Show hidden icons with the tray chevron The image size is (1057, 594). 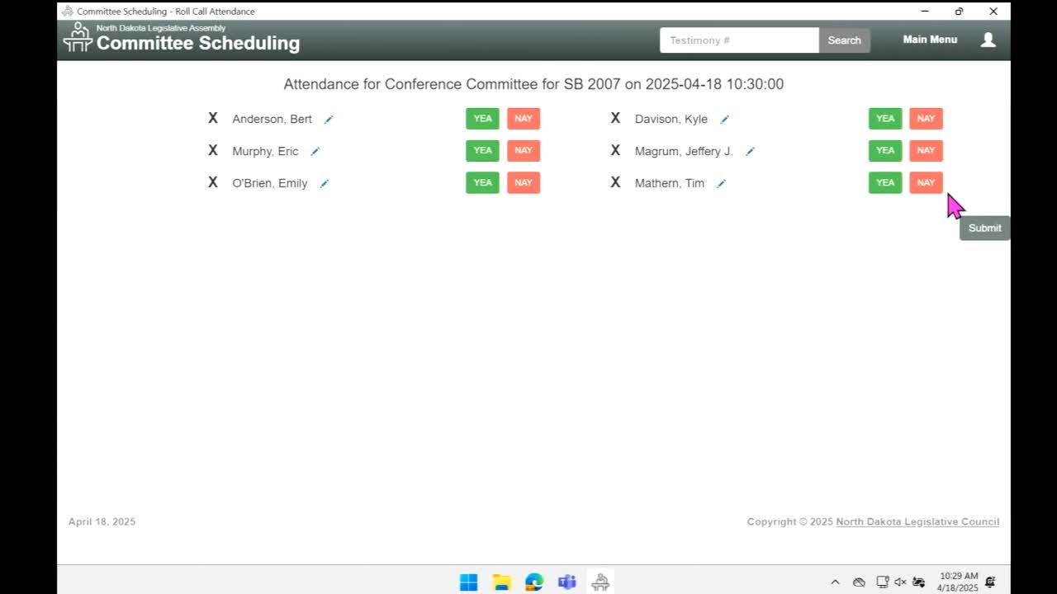tap(835, 582)
